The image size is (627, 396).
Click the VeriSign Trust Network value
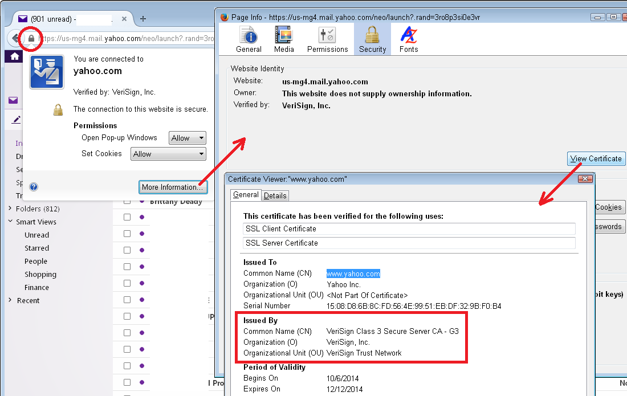tap(364, 353)
